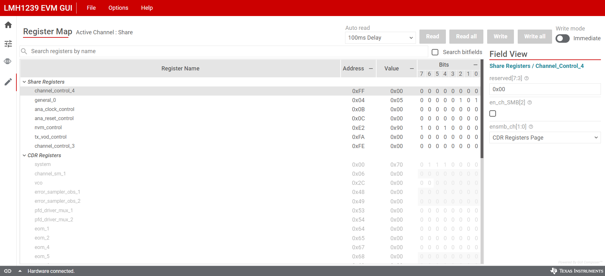
Task: Select the pfd_driver_mux_1 register row
Action: pyautogui.click(x=250, y=211)
